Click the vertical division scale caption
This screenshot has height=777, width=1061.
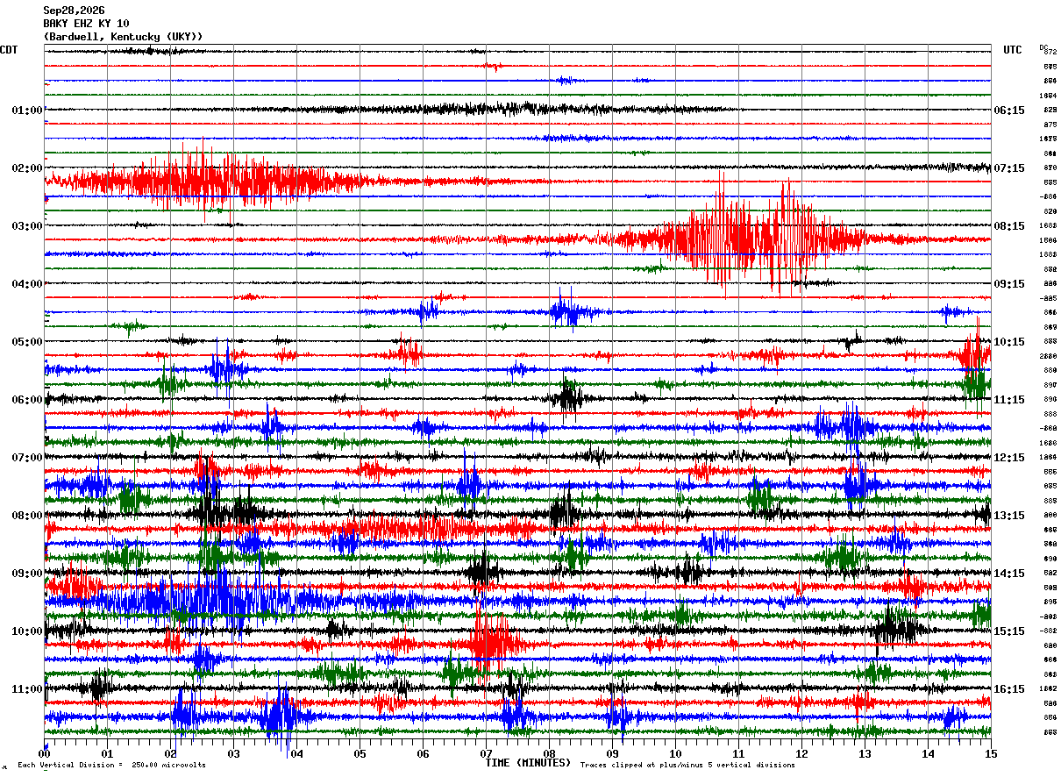[111, 765]
